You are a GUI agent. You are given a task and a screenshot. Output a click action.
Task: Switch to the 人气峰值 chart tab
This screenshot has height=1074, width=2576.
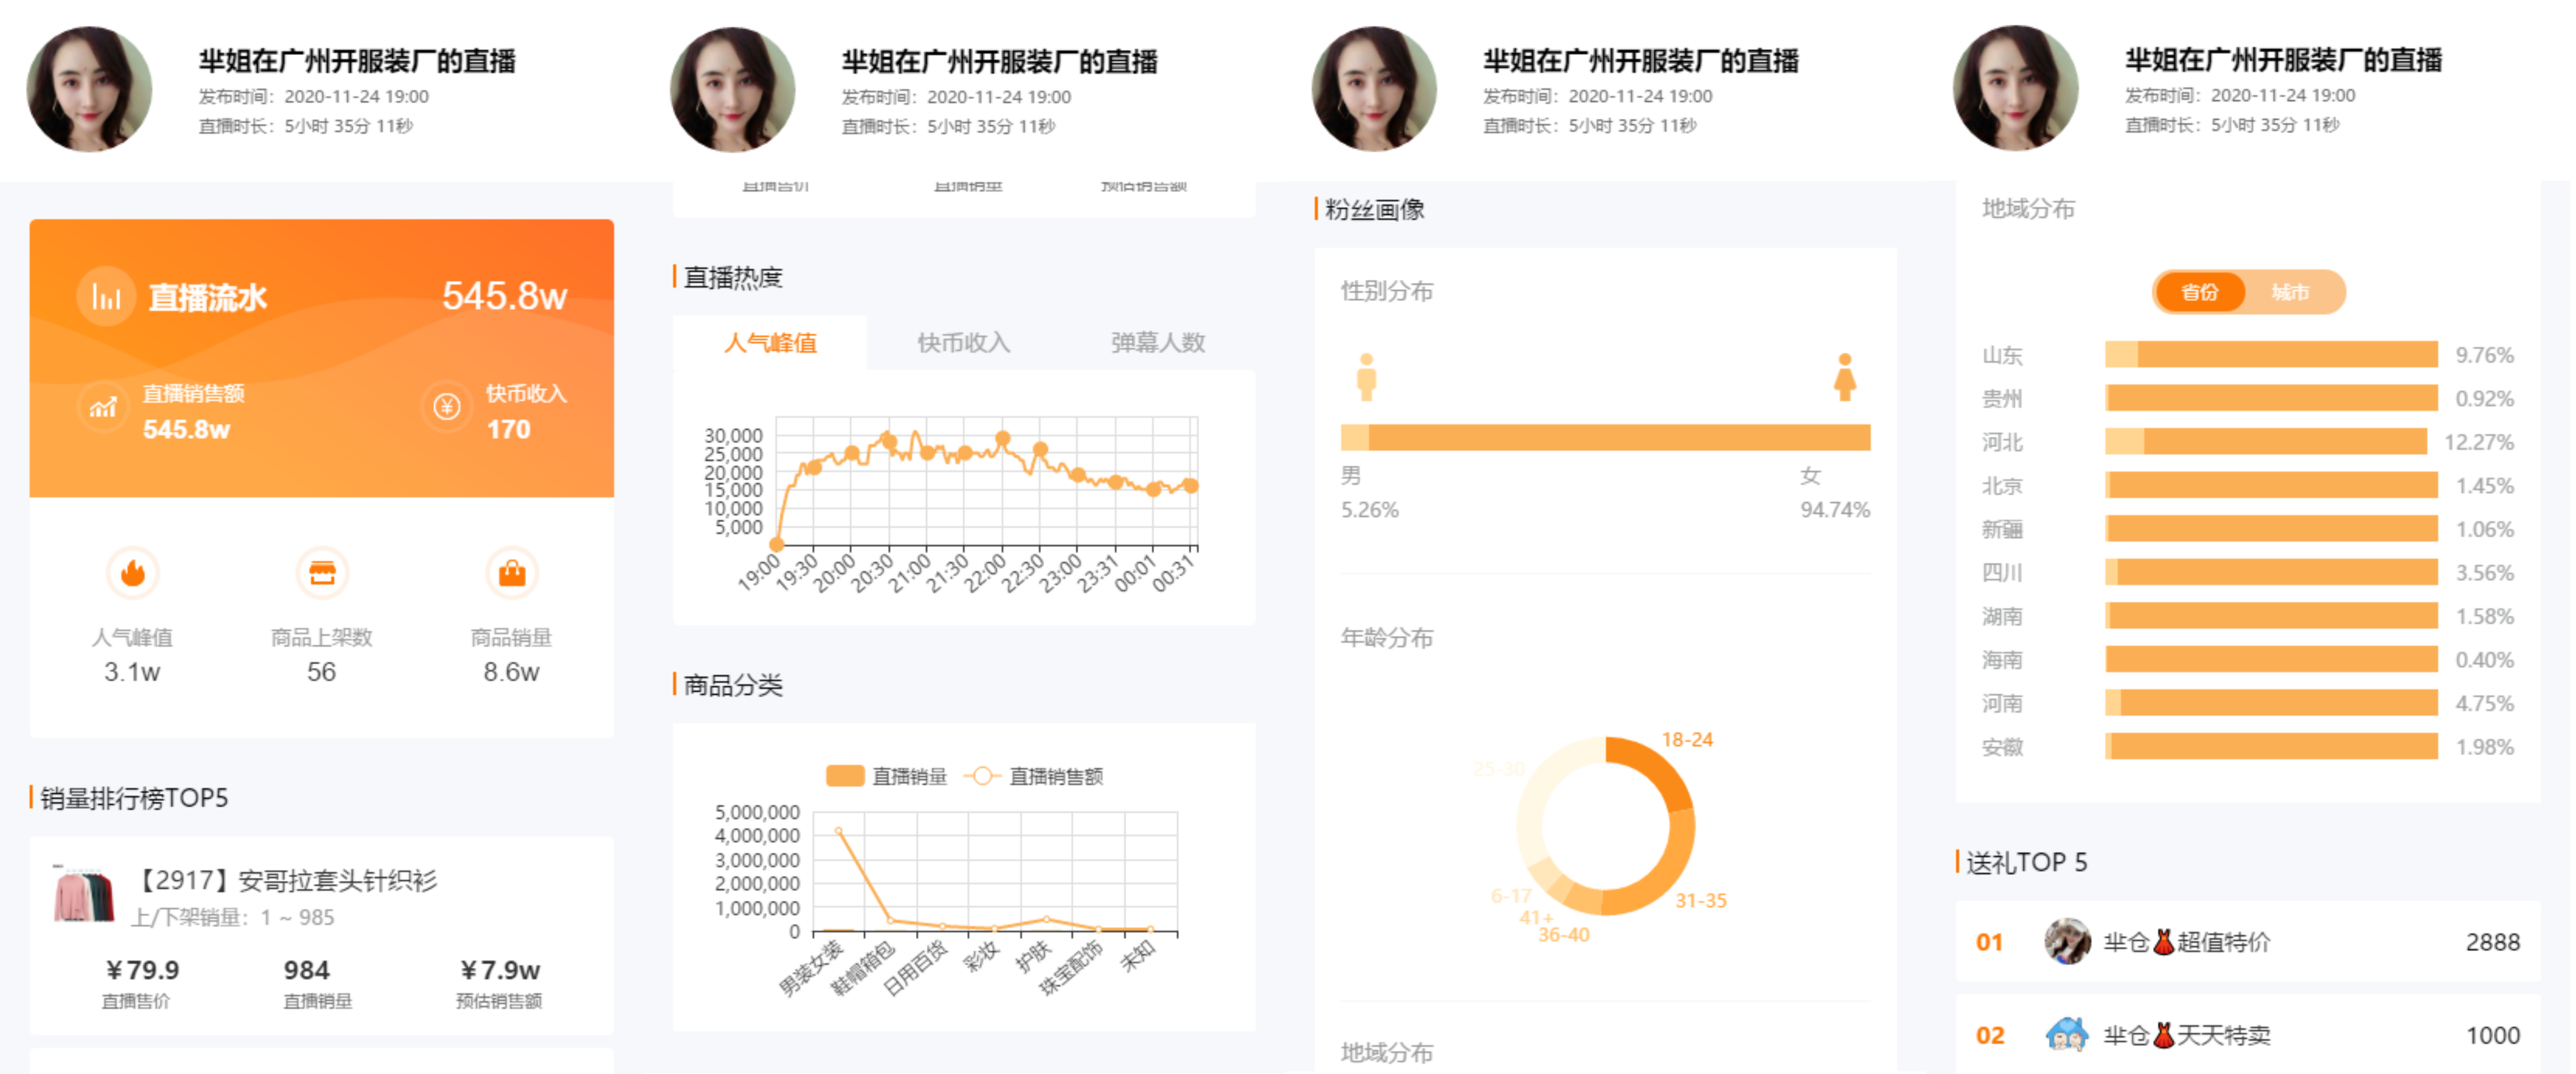pyautogui.click(x=770, y=343)
